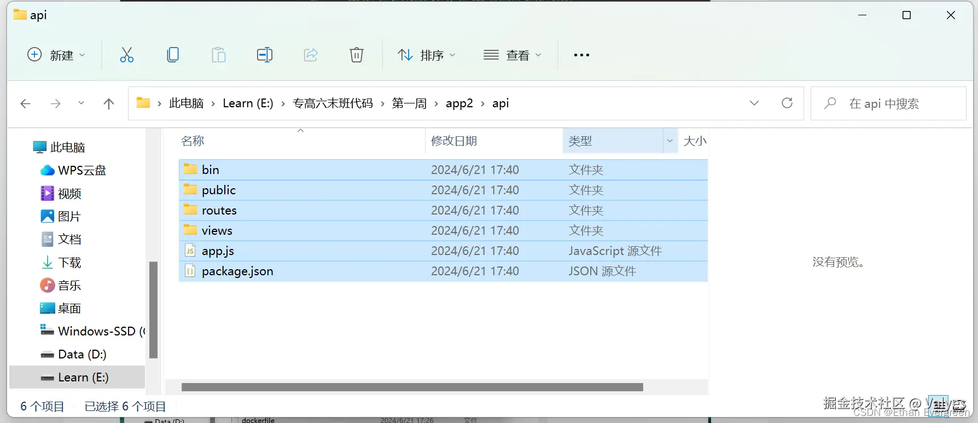Select Data (D:) in navigation pane
This screenshot has height=423, width=978.
82,354
